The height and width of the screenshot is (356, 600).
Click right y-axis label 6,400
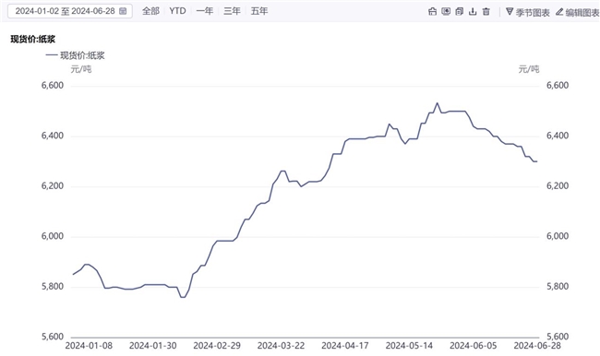[558, 136]
